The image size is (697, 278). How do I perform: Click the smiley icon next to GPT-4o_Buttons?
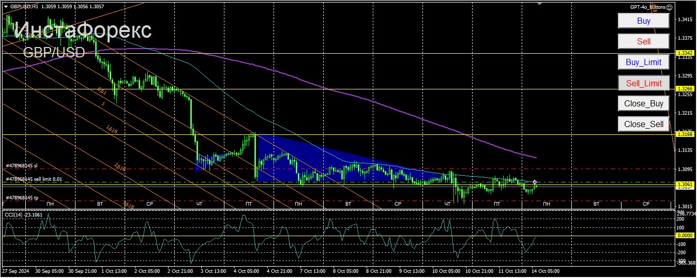click(670, 7)
